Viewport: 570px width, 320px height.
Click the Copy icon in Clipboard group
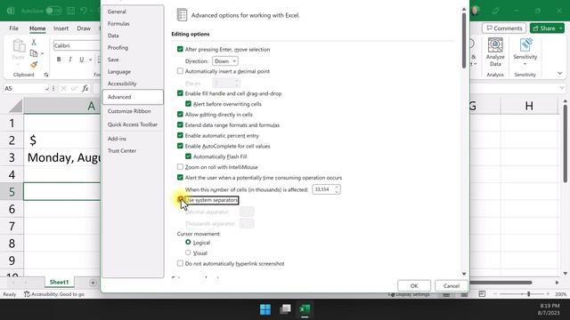34,53
